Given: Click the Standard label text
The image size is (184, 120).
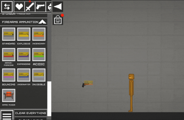Looking at the screenshot, I should pyautogui.click(x=9, y=44).
